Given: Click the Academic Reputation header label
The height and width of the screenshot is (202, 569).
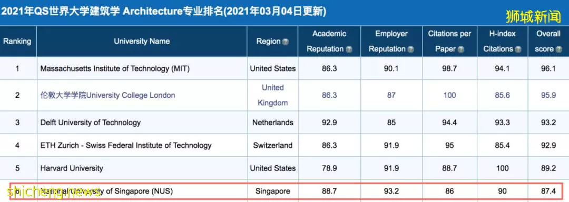Looking at the screenshot, I should (329, 41).
